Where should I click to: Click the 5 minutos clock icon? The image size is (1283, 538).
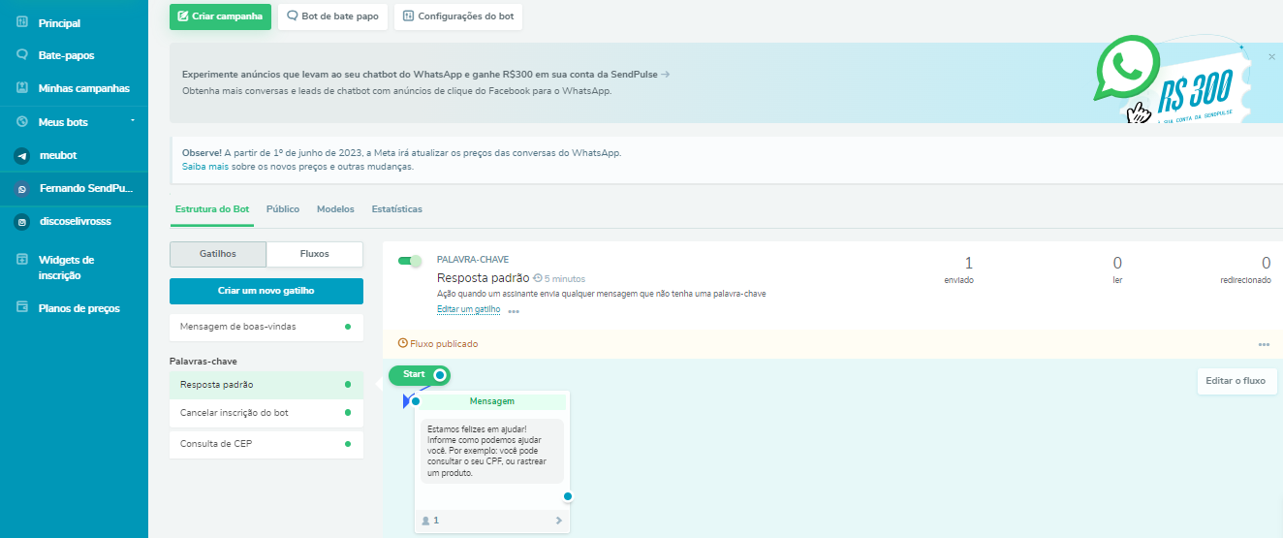538,278
